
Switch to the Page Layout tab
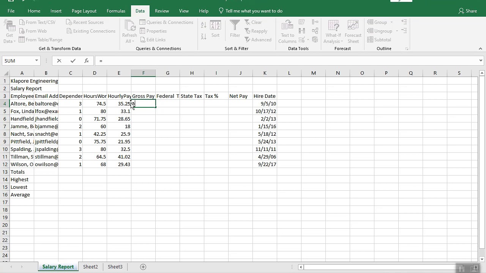pos(84,11)
